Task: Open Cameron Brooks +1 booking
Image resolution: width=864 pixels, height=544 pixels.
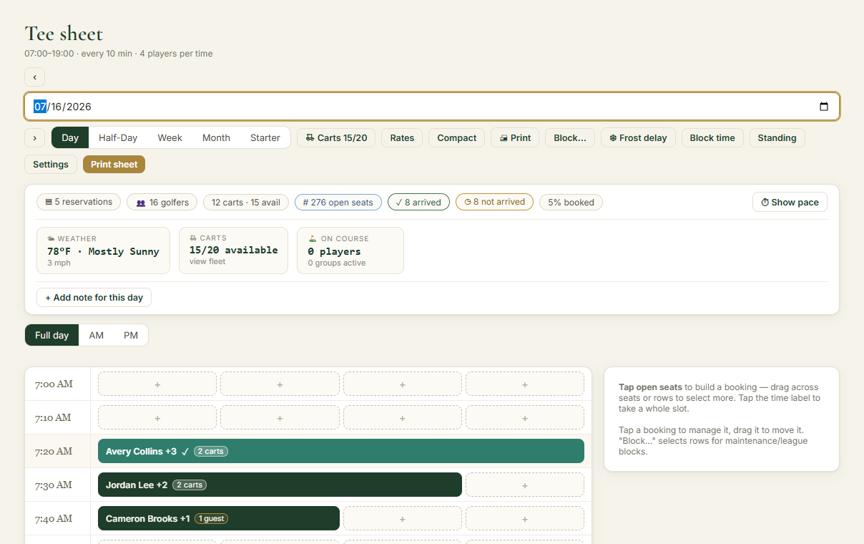Action: pyautogui.click(x=219, y=519)
